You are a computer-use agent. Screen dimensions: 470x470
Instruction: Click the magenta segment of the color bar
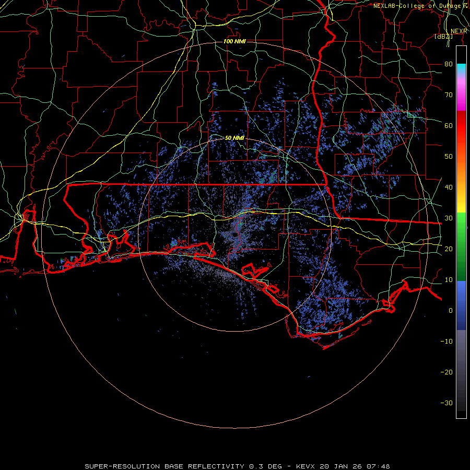click(x=461, y=96)
